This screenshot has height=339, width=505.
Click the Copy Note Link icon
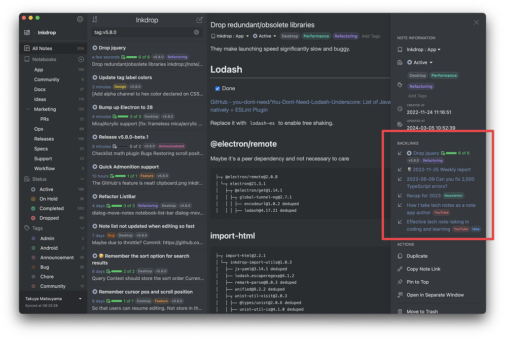pos(400,269)
